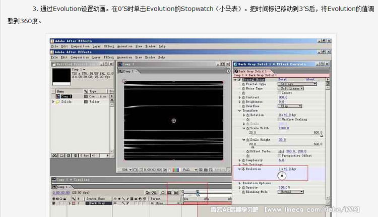Click About link for Fractal Noise
This screenshot has width=378, height=217.
(310, 79)
